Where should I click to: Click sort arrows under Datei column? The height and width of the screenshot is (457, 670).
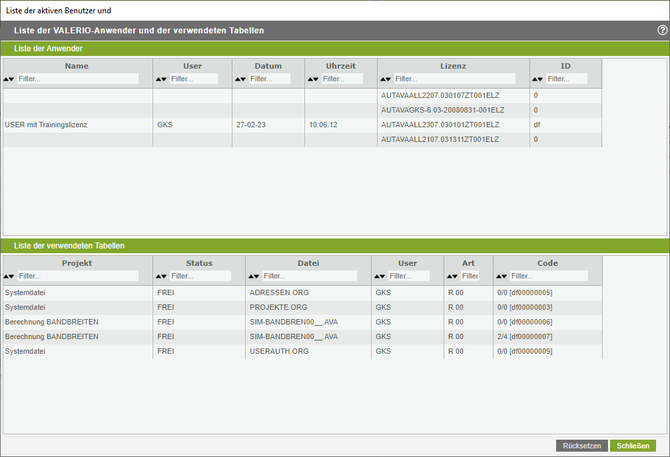click(254, 276)
